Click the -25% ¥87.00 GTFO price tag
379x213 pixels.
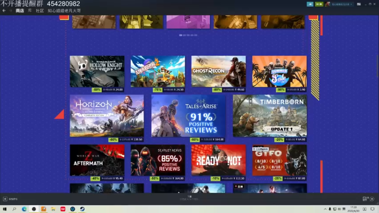(x=289, y=178)
